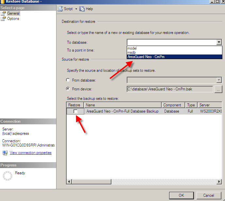This screenshot has height=201, width=225.
Task: Click WIN-G01CQ0D9SRR\Administrator connection text
Action: click(28, 145)
